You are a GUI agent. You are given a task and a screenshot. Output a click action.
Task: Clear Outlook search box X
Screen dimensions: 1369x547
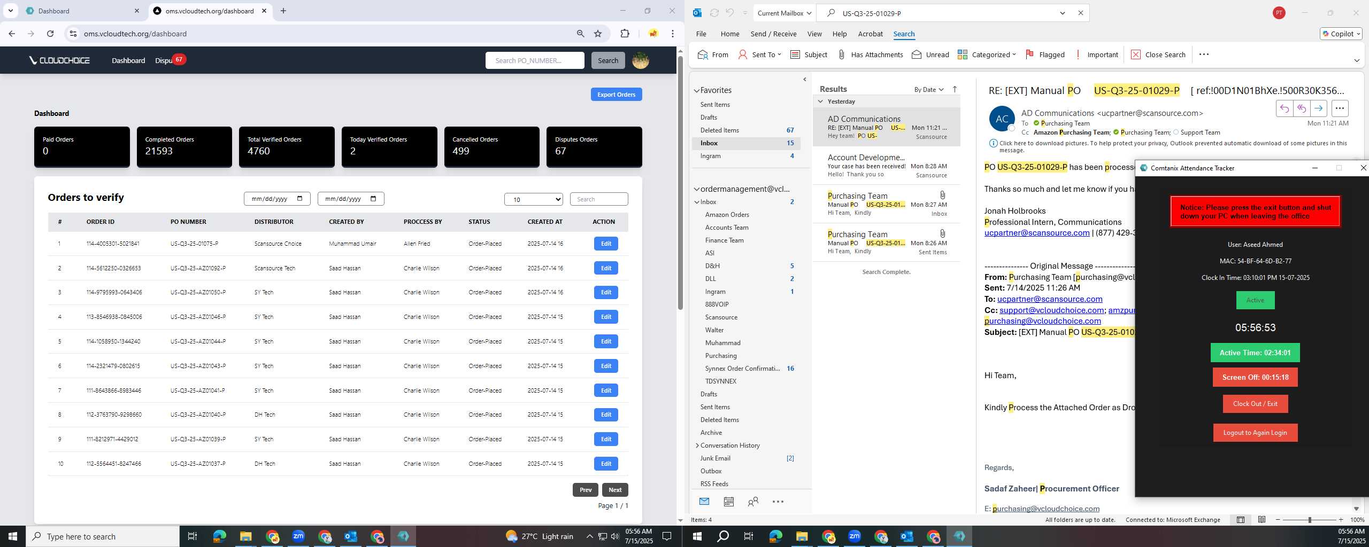coord(1080,13)
